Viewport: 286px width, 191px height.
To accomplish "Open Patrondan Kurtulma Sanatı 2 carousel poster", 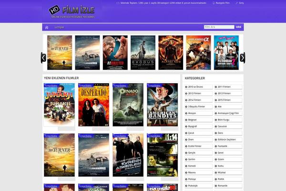I will [x=226, y=53].
